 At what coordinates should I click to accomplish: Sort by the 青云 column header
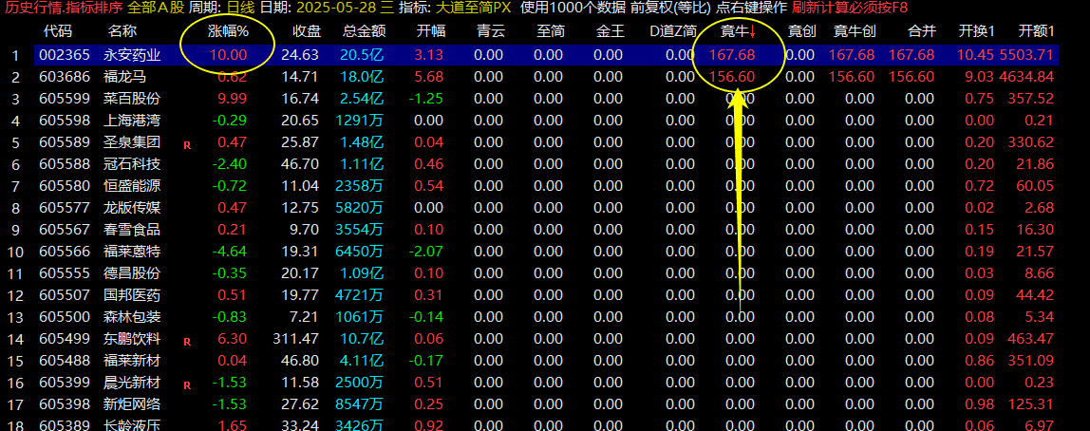click(x=490, y=31)
